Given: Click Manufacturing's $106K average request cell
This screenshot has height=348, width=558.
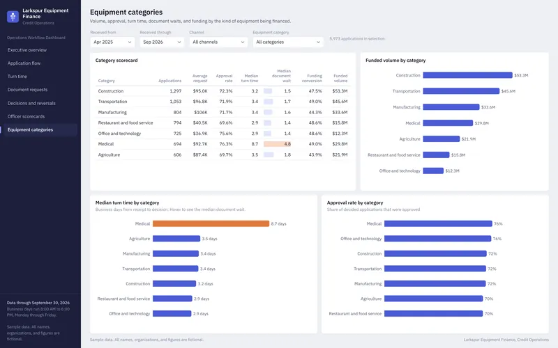Looking at the screenshot, I should point(201,112).
